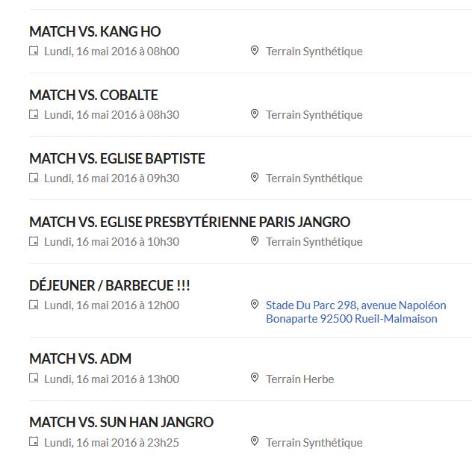The height and width of the screenshot is (472, 472).
Task: Open Eglise Presbytérienne Paris Jangro match title
Action: tap(190, 222)
